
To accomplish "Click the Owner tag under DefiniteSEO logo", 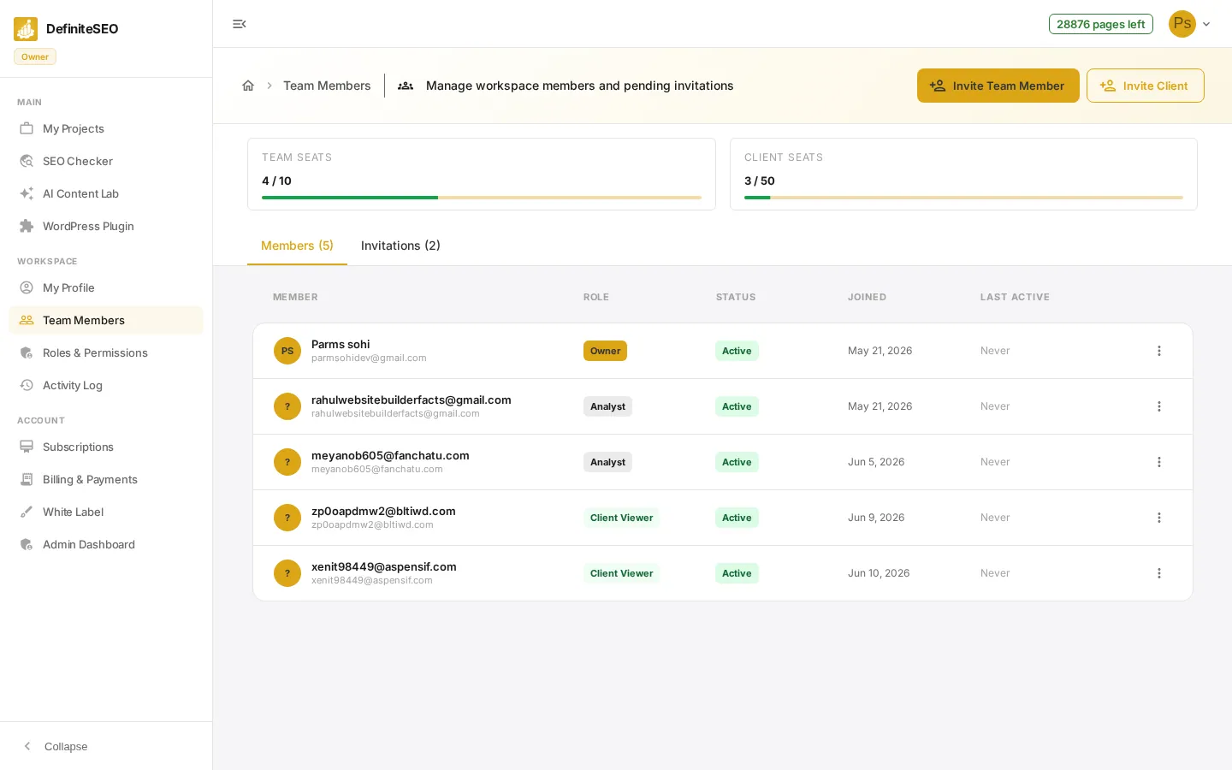I will [35, 56].
